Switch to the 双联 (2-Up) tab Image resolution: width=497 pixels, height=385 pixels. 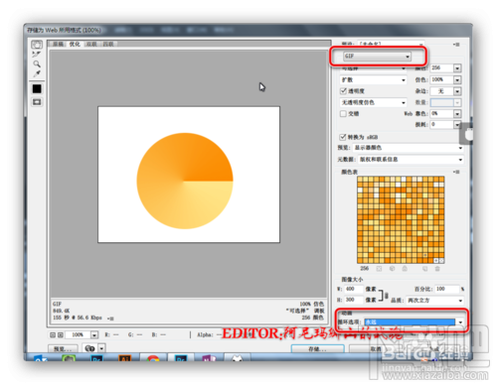[x=91, y=44]
